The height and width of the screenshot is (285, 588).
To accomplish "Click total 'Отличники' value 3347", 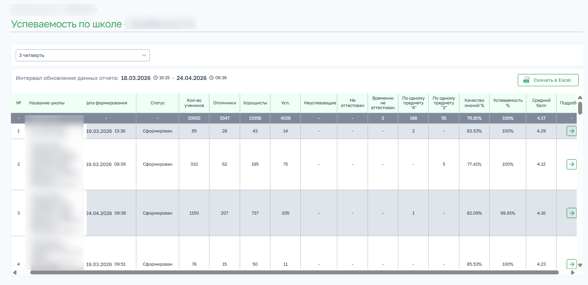I will point(224,118).
